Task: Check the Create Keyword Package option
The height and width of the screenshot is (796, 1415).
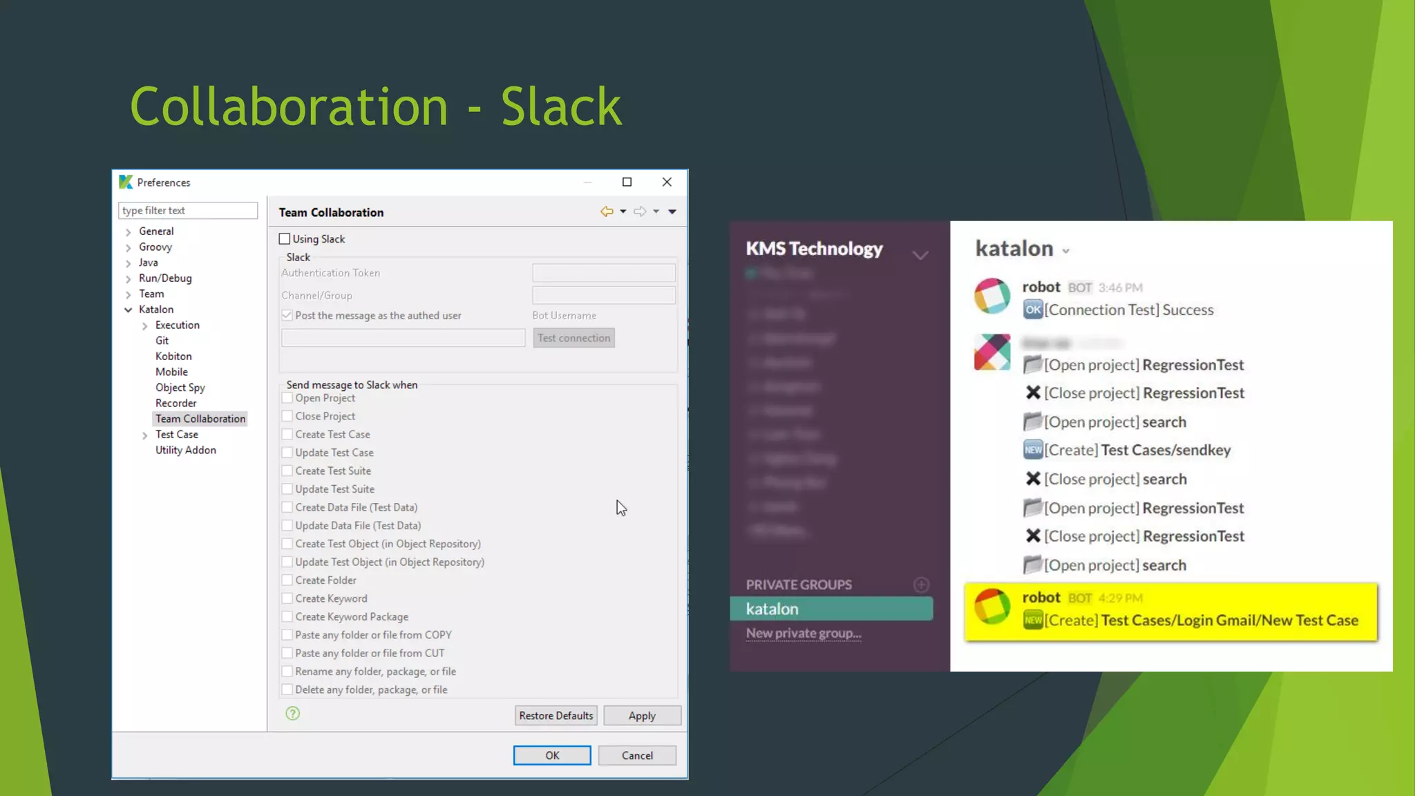Action: (287, 617)
